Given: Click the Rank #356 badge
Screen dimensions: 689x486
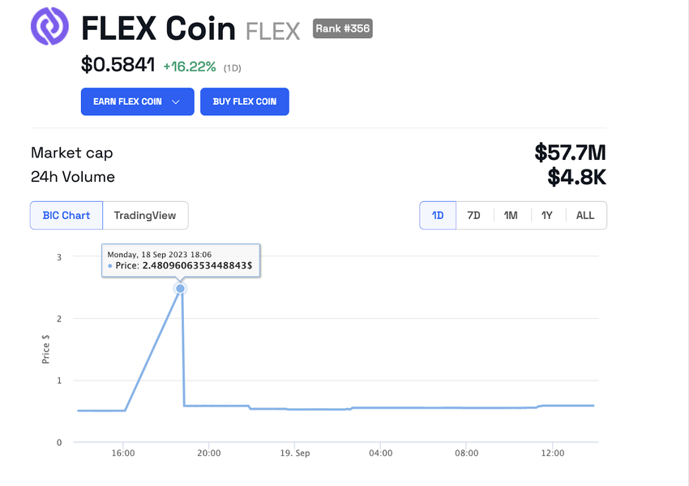Looking at the screenshot, I should tap(342, 29).
